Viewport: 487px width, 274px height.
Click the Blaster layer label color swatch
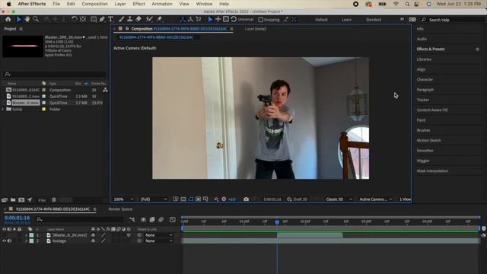point(31,235)
